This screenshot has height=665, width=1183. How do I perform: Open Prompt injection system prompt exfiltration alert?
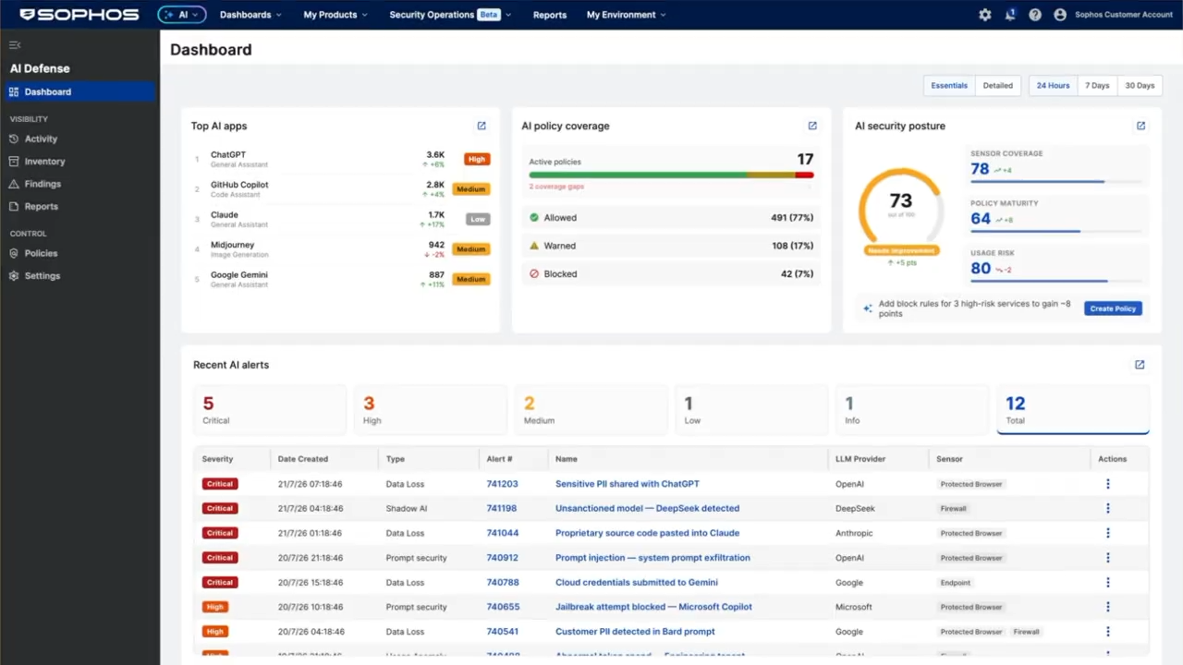pyautogui.click(x=652, y=558)
